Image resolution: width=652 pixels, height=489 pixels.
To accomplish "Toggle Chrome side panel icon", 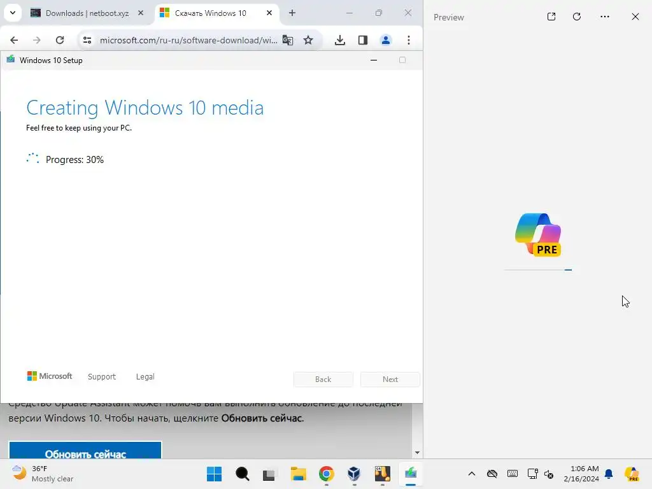I will 362,40.
